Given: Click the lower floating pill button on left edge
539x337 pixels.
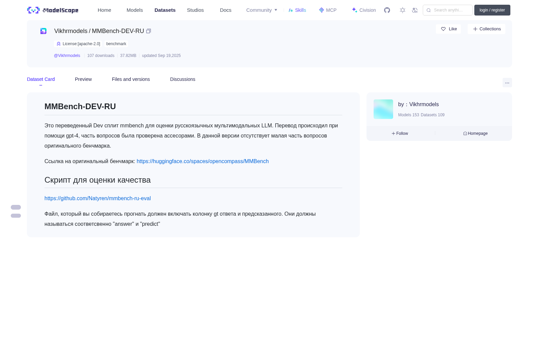Looking at the screenshot, I should click(16, 216).
